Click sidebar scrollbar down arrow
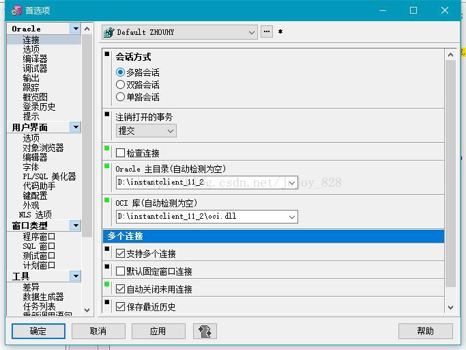Image resolution: width=466 pixels, height=350 pixels. [x=87, y=310]
